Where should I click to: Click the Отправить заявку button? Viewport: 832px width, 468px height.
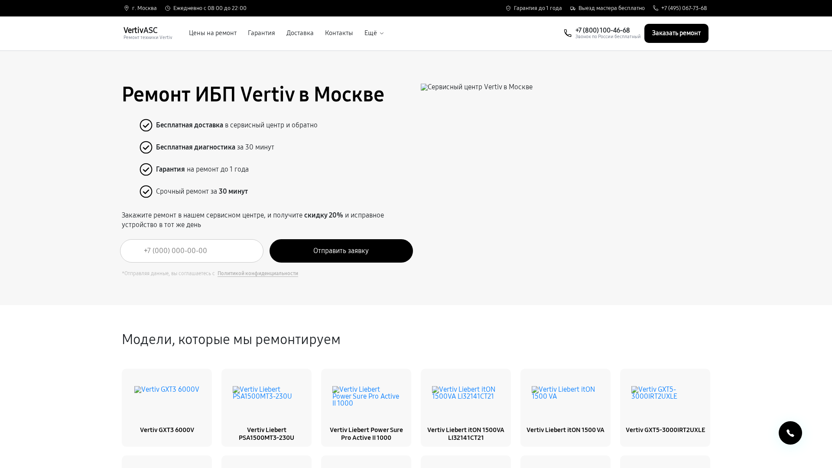coord(341,251)
